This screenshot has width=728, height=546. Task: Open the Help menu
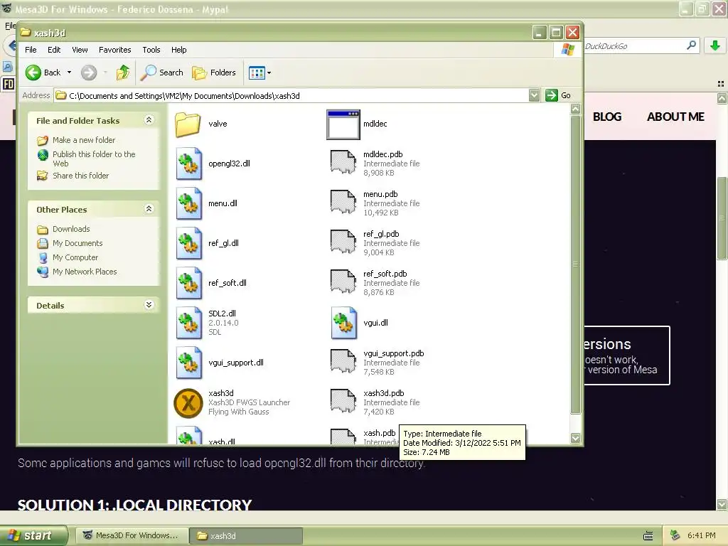pyautogui.click(x=178, y=50)
